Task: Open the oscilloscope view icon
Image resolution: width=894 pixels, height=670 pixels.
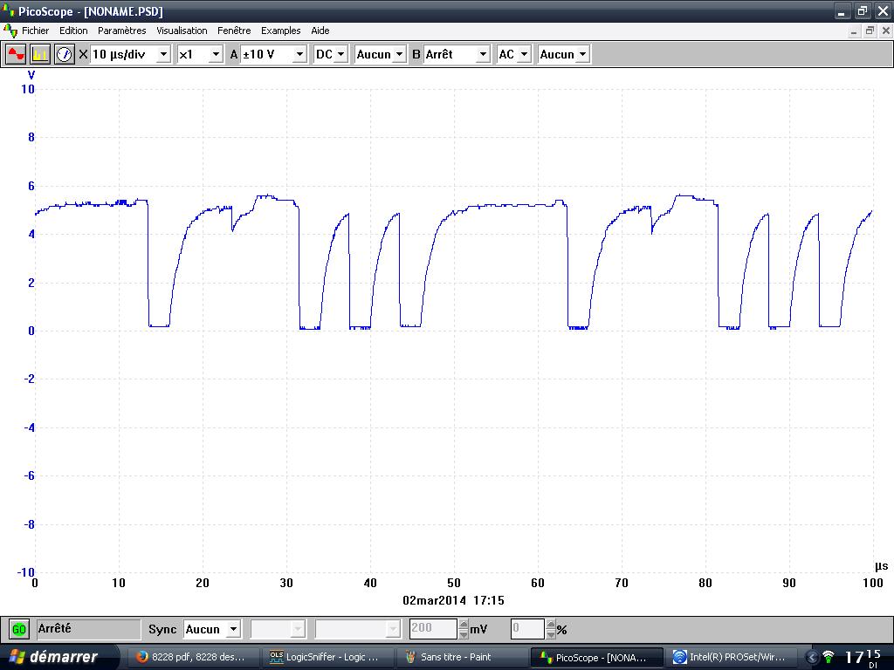Action: [x=16, y=54]
